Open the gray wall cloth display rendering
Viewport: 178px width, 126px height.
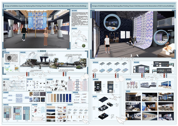(149, 116)
